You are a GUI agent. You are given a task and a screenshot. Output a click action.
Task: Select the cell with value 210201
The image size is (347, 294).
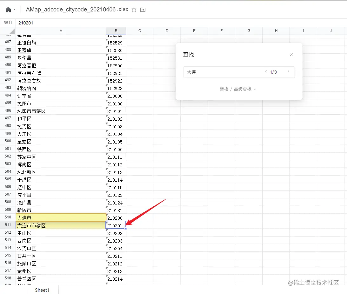click(x=116, y=225)
